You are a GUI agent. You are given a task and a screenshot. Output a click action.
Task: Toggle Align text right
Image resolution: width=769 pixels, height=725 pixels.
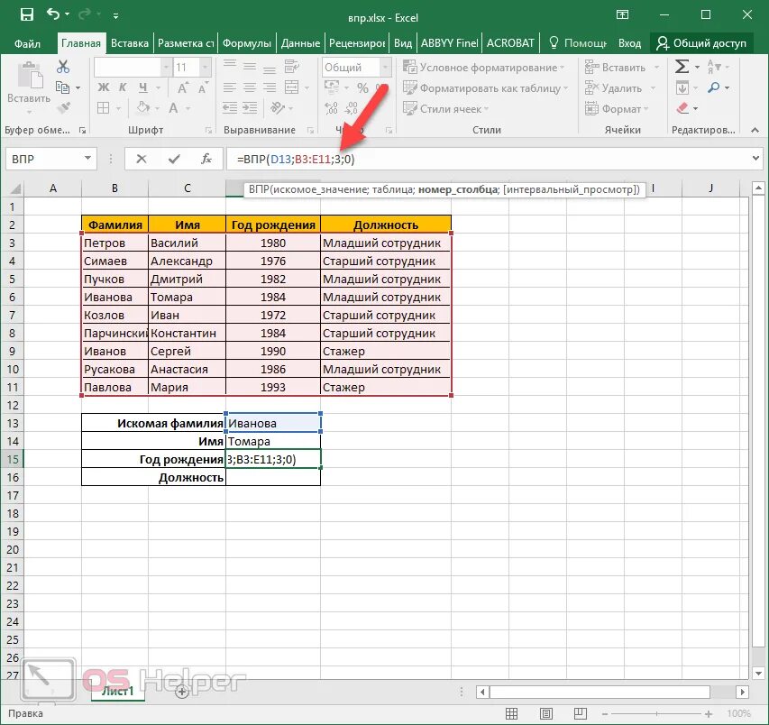point(270,87)
